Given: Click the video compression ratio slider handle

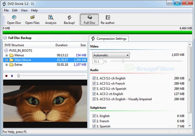Looking at the screenshot, I should click(123, 61).
